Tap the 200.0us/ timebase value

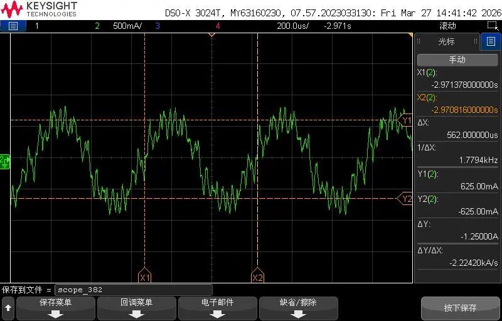(292, 26)
